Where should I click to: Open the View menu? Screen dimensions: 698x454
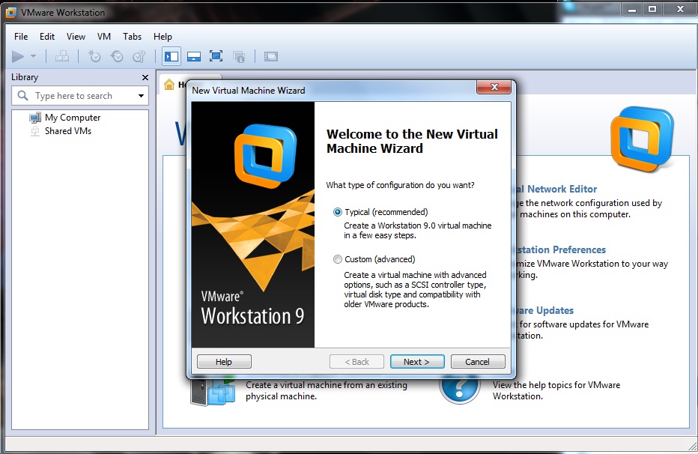pos(76,37)
